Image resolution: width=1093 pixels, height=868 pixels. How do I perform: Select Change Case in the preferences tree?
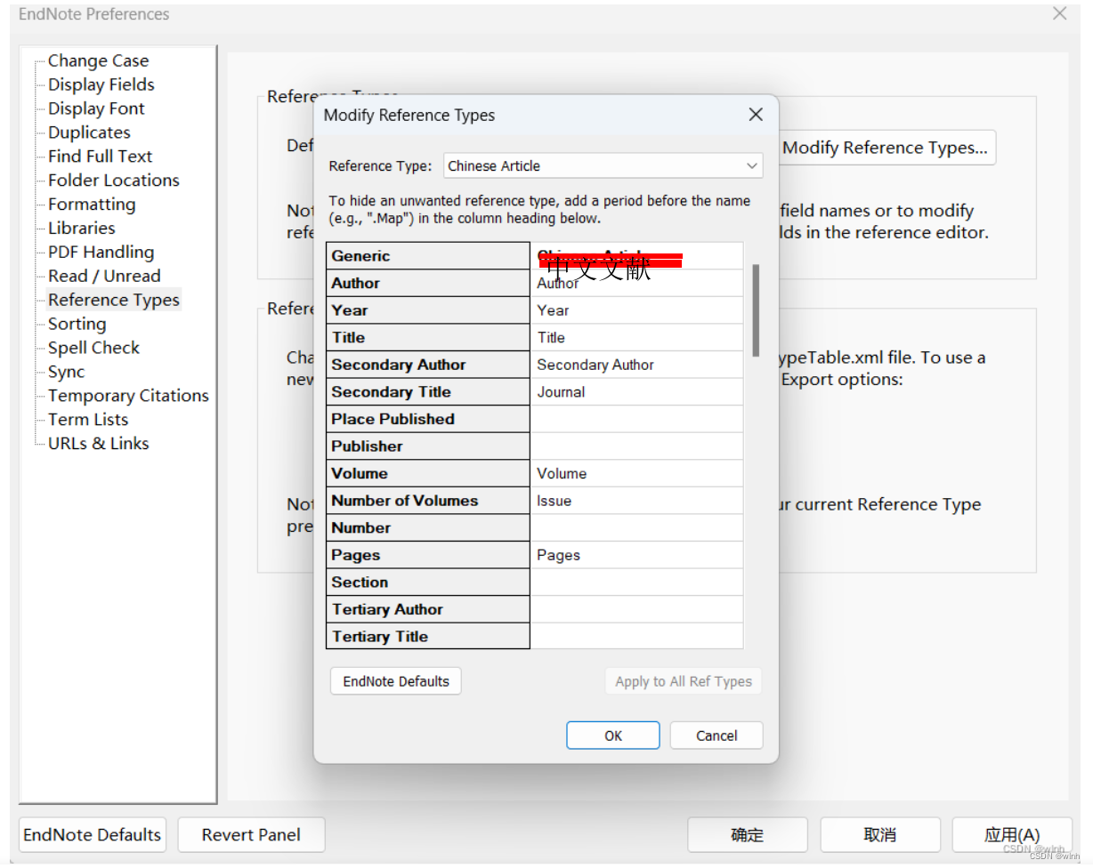coord(98,60)
